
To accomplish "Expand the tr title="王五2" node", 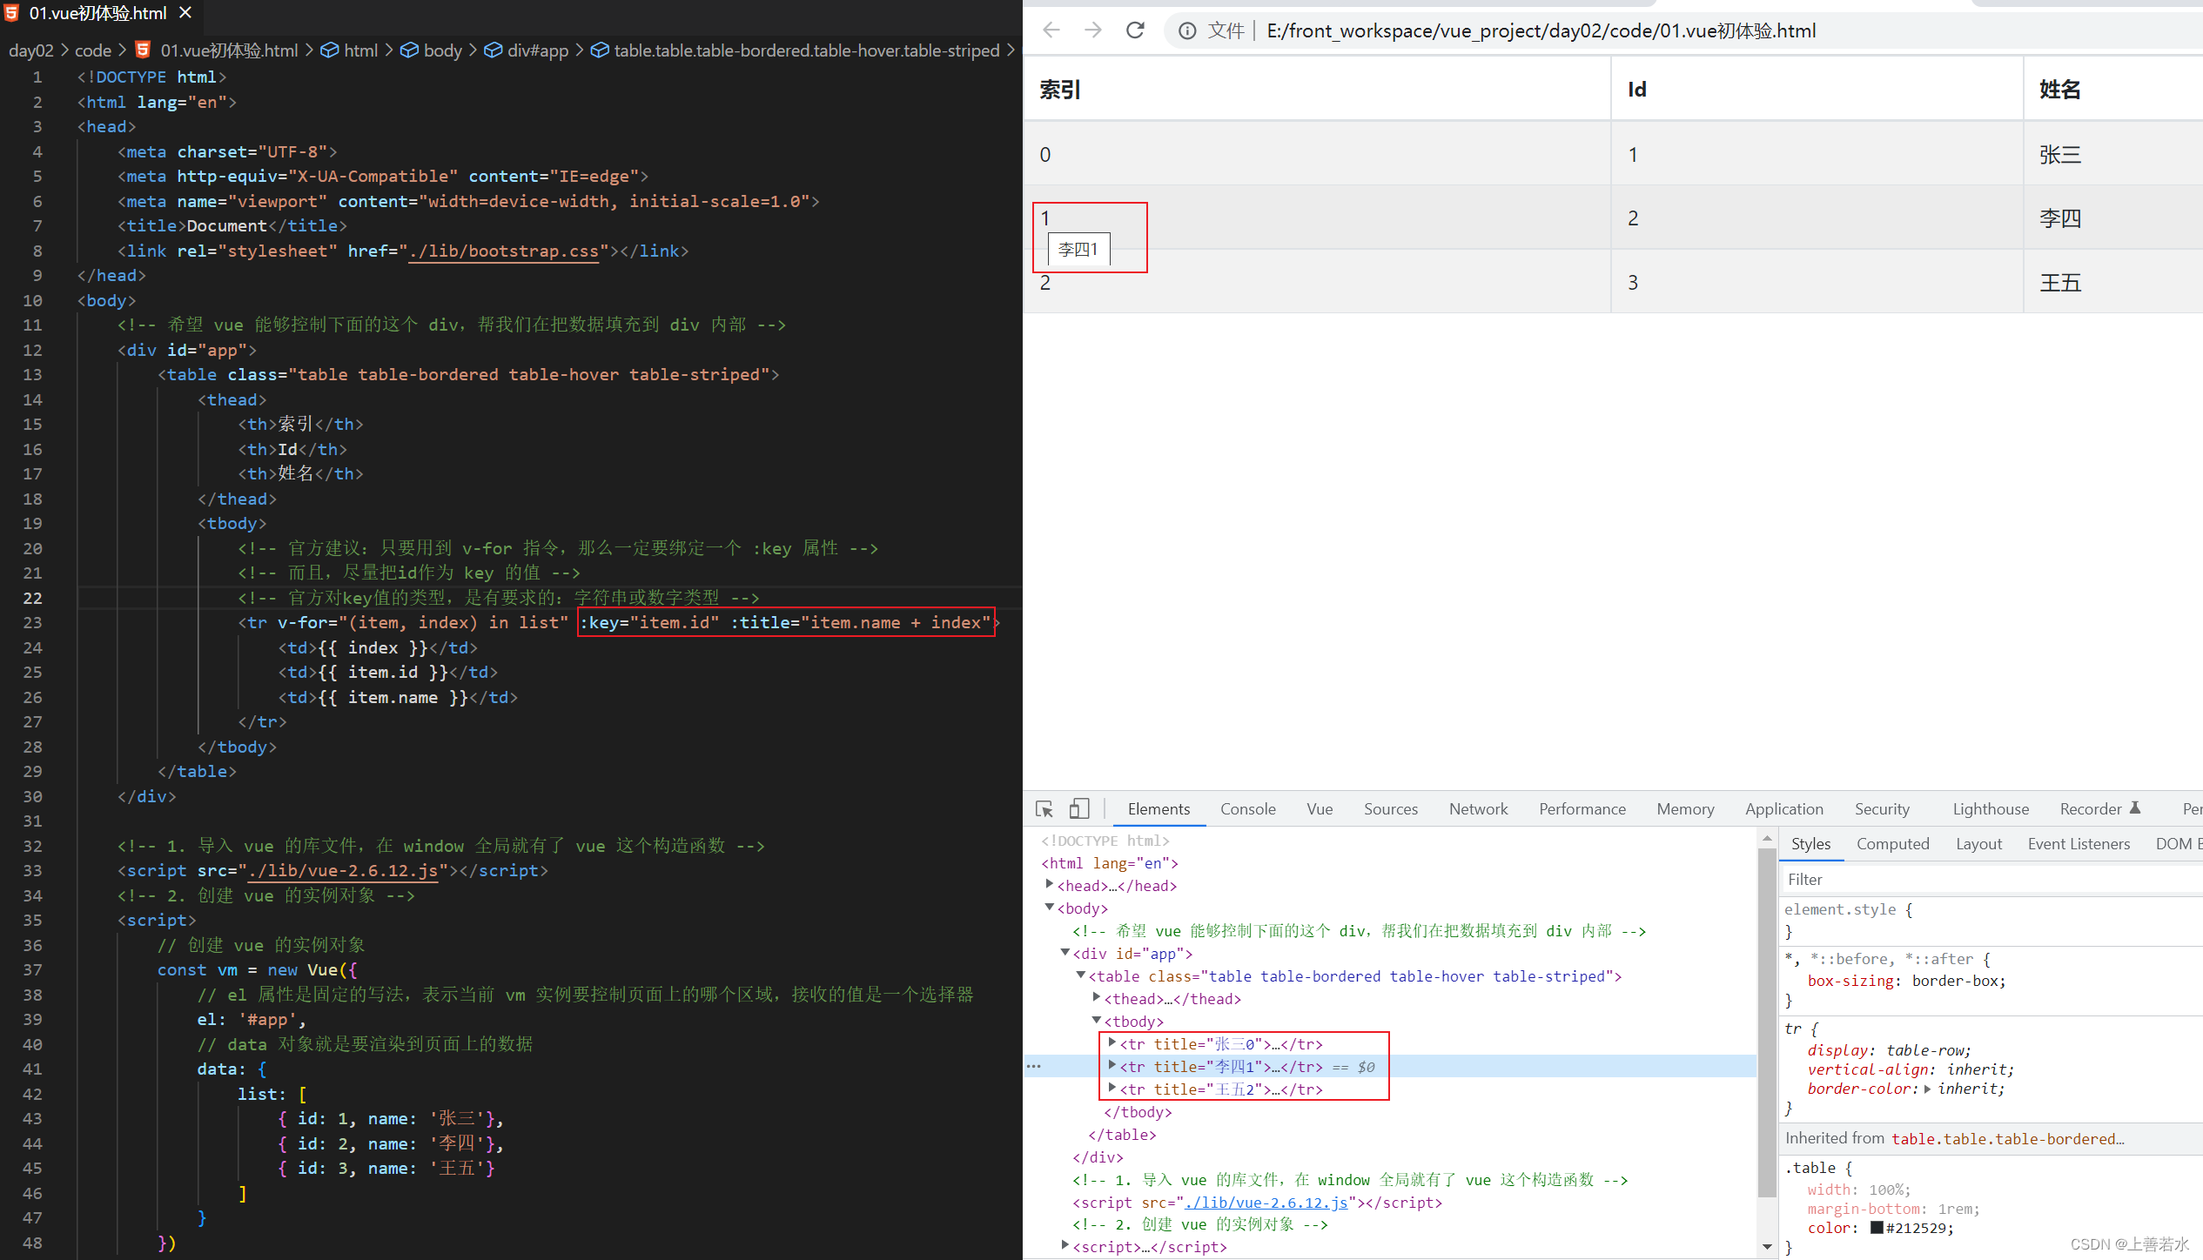I will (1112, 1088).
